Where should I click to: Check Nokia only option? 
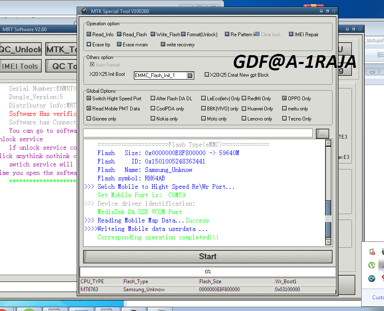pos(153,118)
